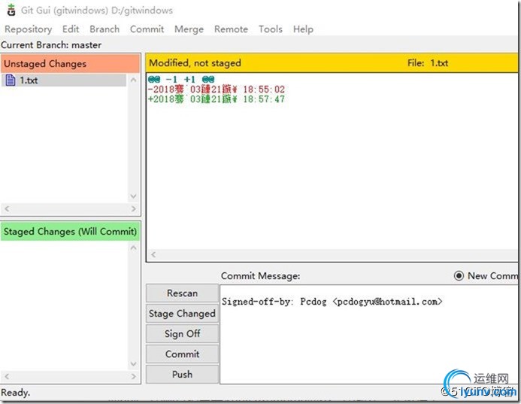The image size is (521, 404).
Task: Open the Remote menu
Action: pyautogui.click(x=231, y=29)
